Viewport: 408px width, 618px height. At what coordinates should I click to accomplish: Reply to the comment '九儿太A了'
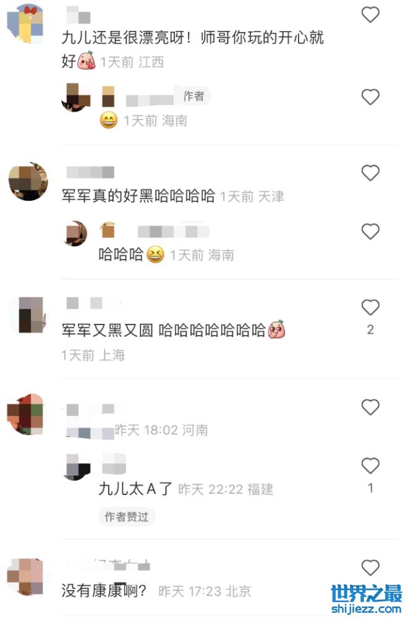135,489
